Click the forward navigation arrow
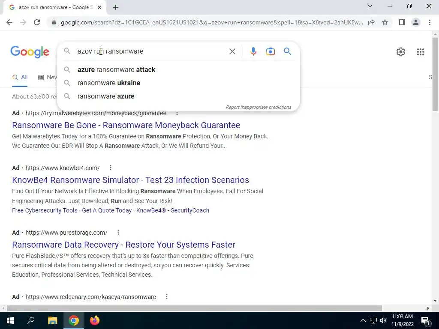 tap(23, 22)
